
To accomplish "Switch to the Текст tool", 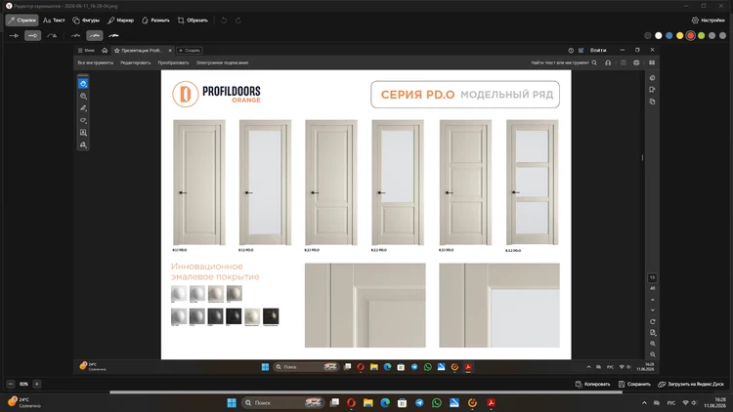I will pyautogui.click(x=54, y=21).
